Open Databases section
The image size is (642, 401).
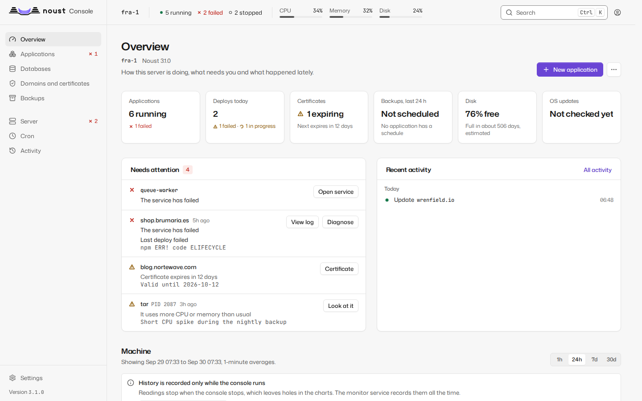(53, 69)
